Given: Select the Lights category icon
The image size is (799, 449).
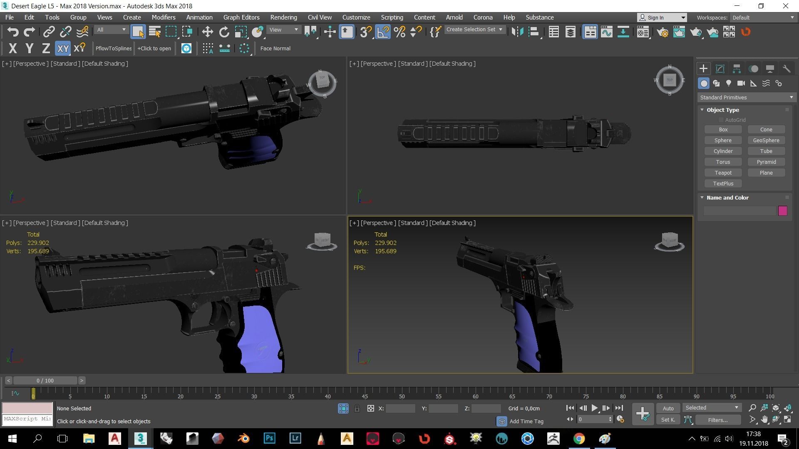Looking at the screenshot, I should tap(729, 84).
